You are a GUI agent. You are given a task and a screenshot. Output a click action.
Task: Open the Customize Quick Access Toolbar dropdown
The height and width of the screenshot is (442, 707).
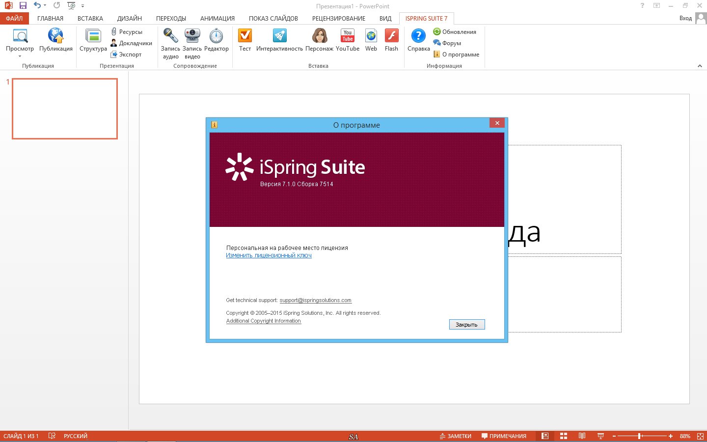[82, 6]
